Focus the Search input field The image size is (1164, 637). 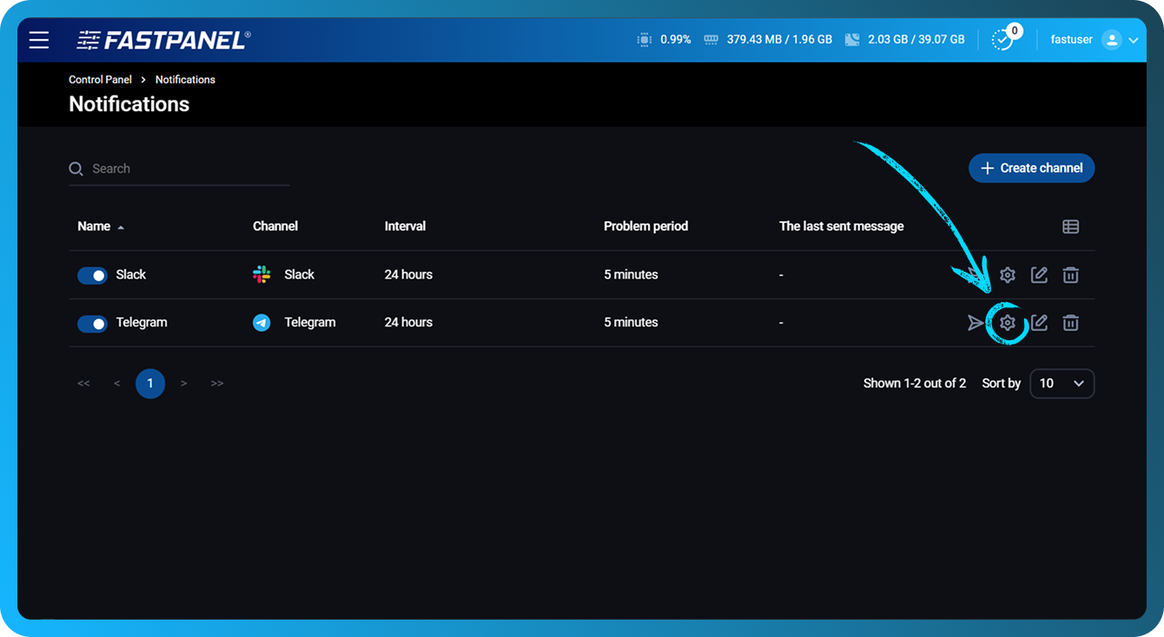(187, 169)
